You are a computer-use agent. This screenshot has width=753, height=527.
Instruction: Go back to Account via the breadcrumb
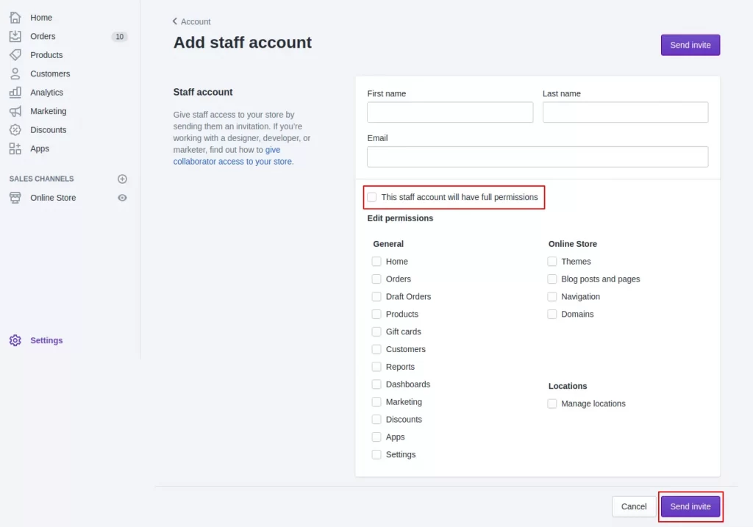(192, 21)
